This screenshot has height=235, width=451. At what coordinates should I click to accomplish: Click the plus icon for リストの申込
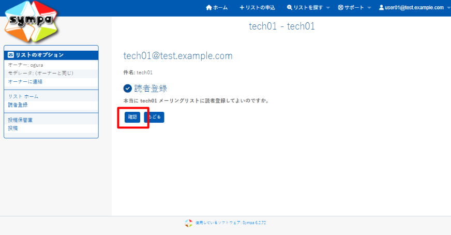pyautogui.click(x=242, y=7)
